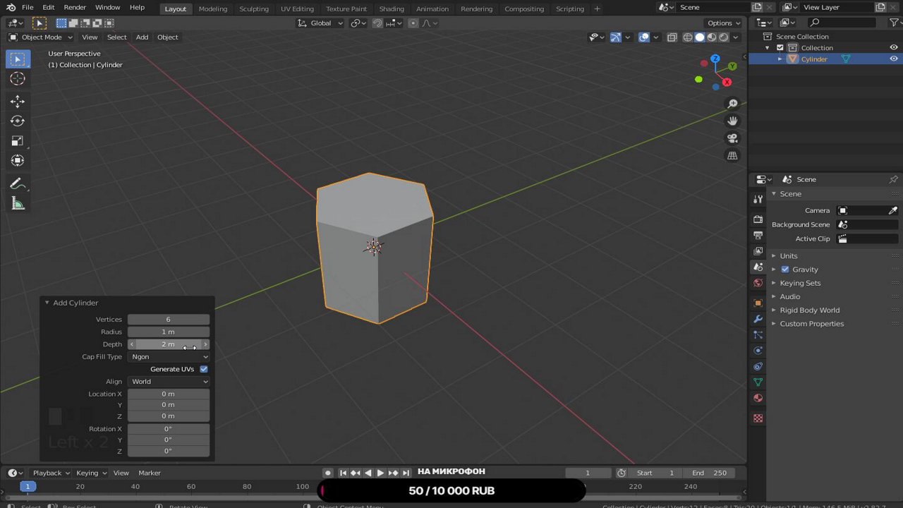Uncheck the Collection exclude checkbox in outliner
This screenshot has height=508, width=903.
coord(780,48)
